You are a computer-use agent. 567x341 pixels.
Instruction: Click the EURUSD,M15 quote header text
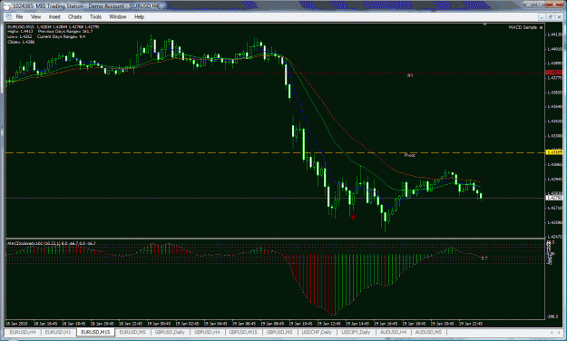pos(54,27)
